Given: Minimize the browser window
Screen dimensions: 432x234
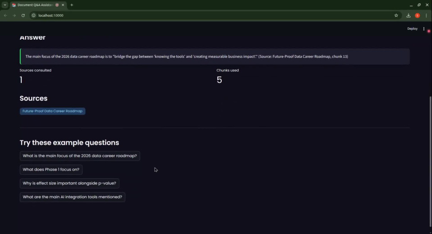Looking at the screenshot, I should tap(411, 5).
